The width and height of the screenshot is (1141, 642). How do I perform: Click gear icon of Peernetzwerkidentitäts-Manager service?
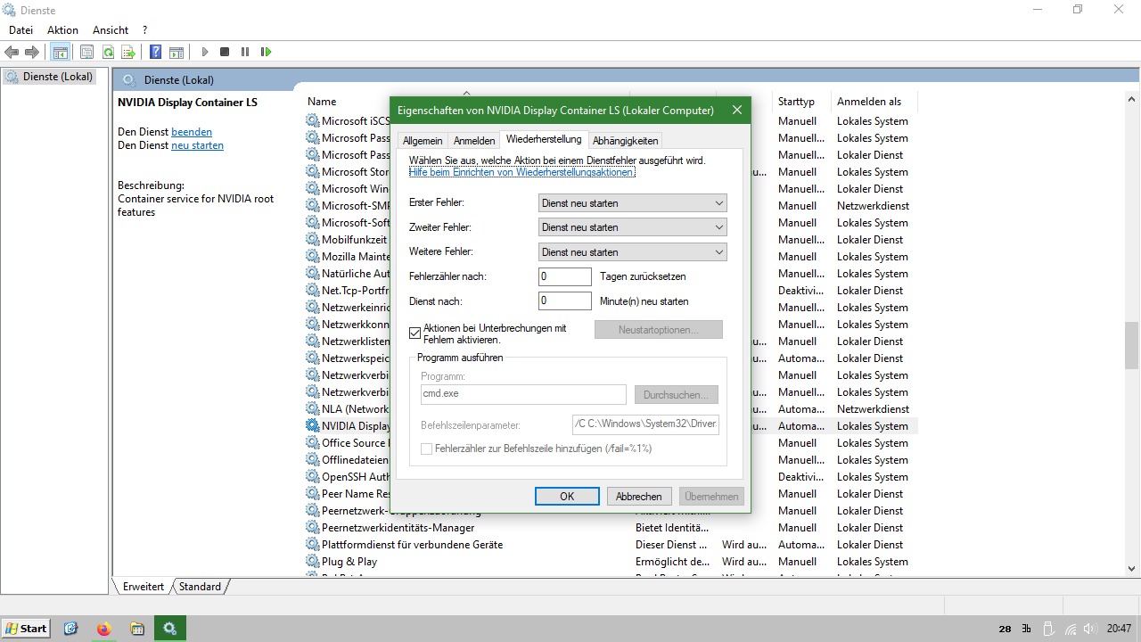pos(313,528)
